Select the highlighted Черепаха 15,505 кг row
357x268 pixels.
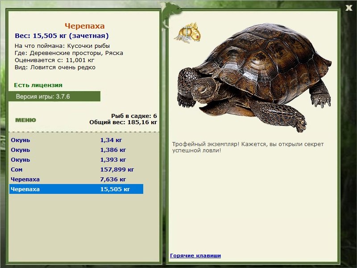76,189
